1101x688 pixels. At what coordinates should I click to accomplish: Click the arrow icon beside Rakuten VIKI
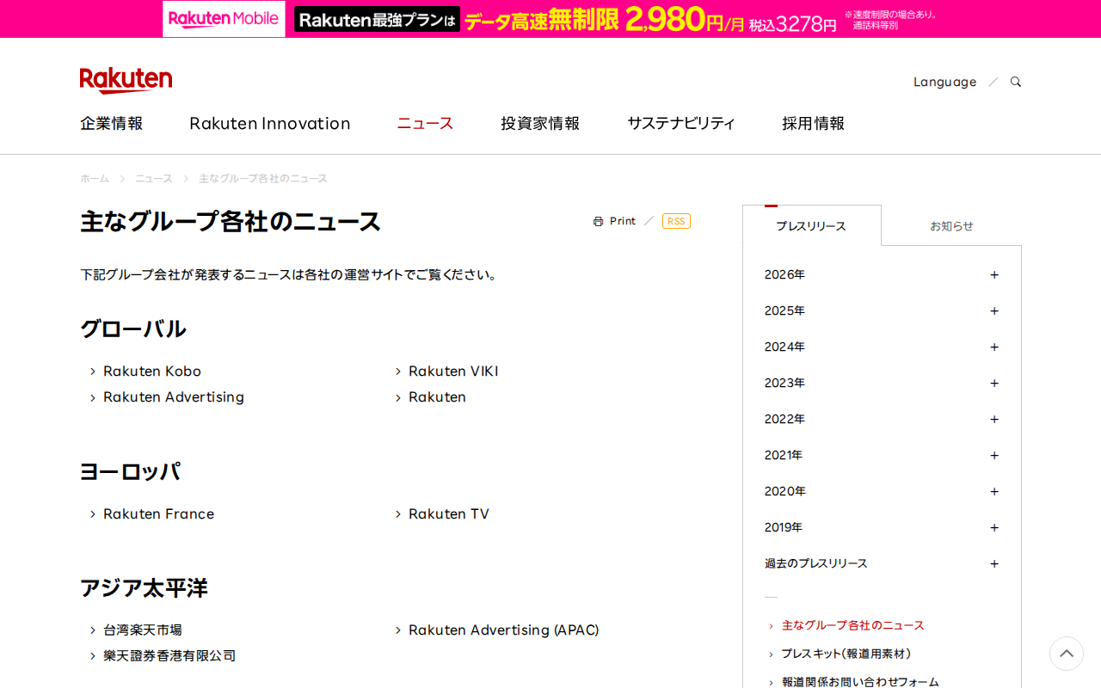(x=397, y=371)
